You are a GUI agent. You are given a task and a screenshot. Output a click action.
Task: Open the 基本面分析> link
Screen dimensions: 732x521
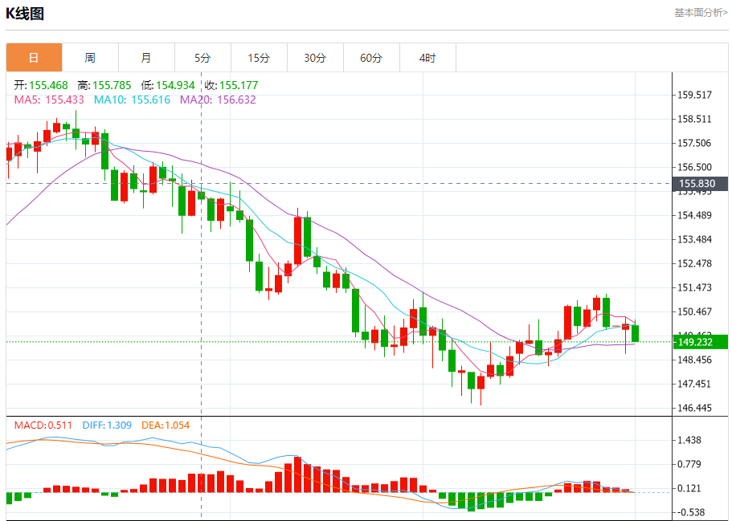tap(701, 13)
